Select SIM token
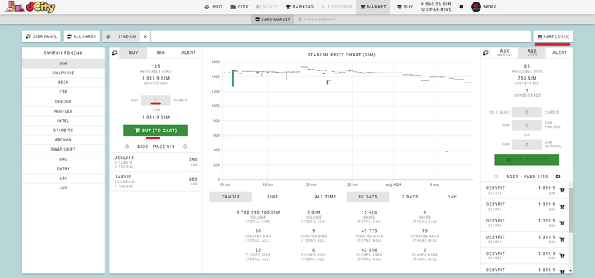 point(63,63)
